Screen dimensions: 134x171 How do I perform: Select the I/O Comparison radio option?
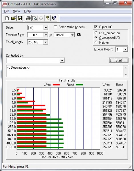[x=96, y=33]
